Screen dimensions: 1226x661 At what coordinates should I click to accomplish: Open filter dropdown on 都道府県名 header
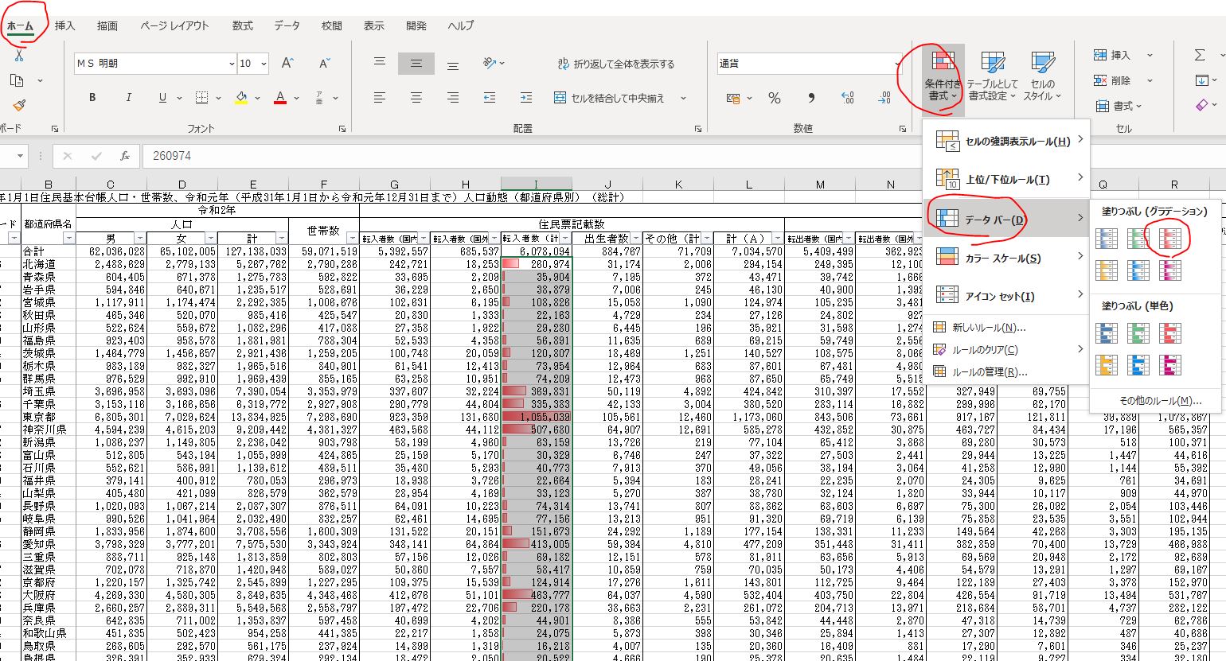point(68,239)
